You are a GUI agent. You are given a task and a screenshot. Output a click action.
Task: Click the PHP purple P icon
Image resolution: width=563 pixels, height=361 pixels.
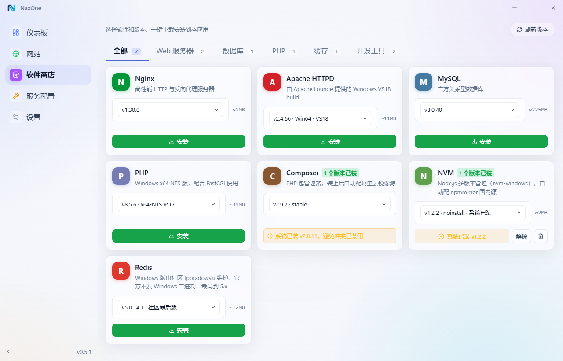click(x=121, y=176)
